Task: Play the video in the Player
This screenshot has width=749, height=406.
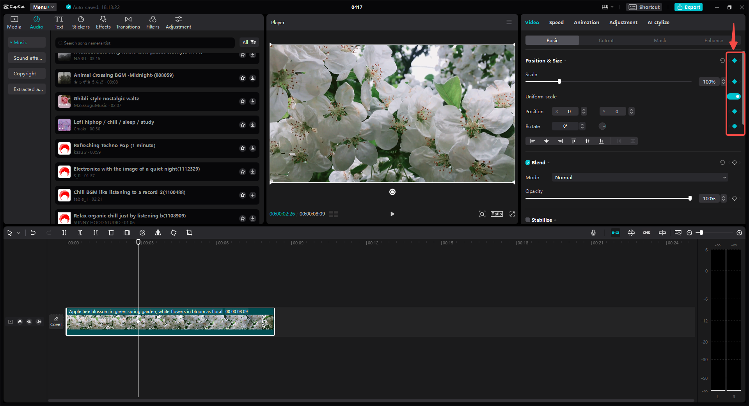Action: click(392, 214)
